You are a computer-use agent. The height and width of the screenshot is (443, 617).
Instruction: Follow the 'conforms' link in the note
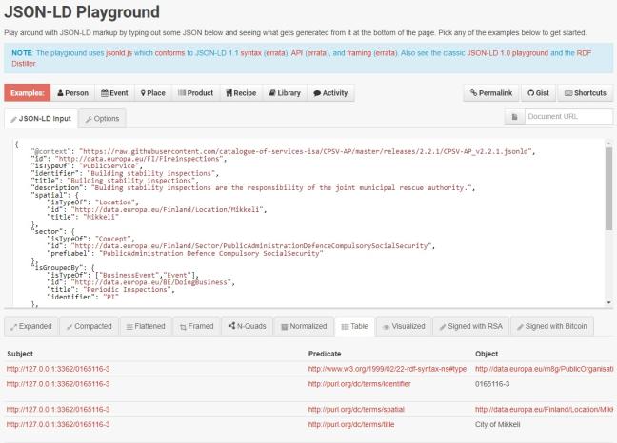tap(169, 53)
